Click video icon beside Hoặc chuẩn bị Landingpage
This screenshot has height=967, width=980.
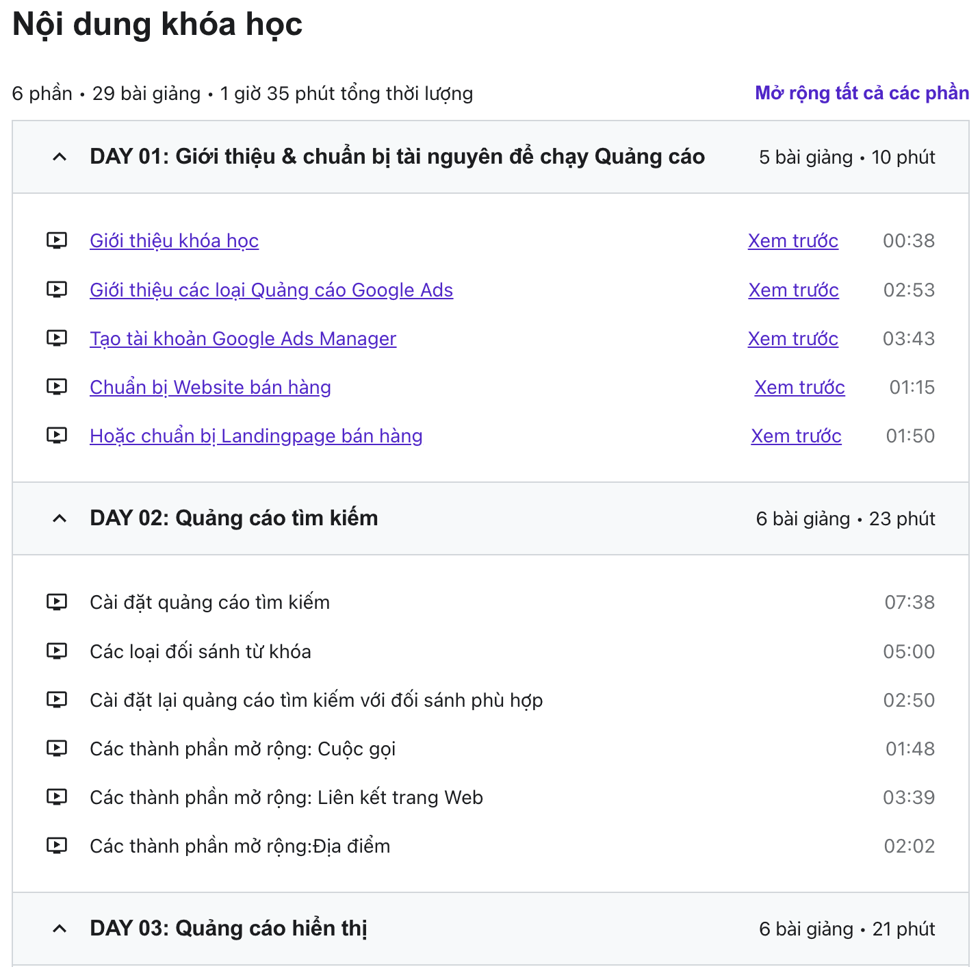(57, 436)
